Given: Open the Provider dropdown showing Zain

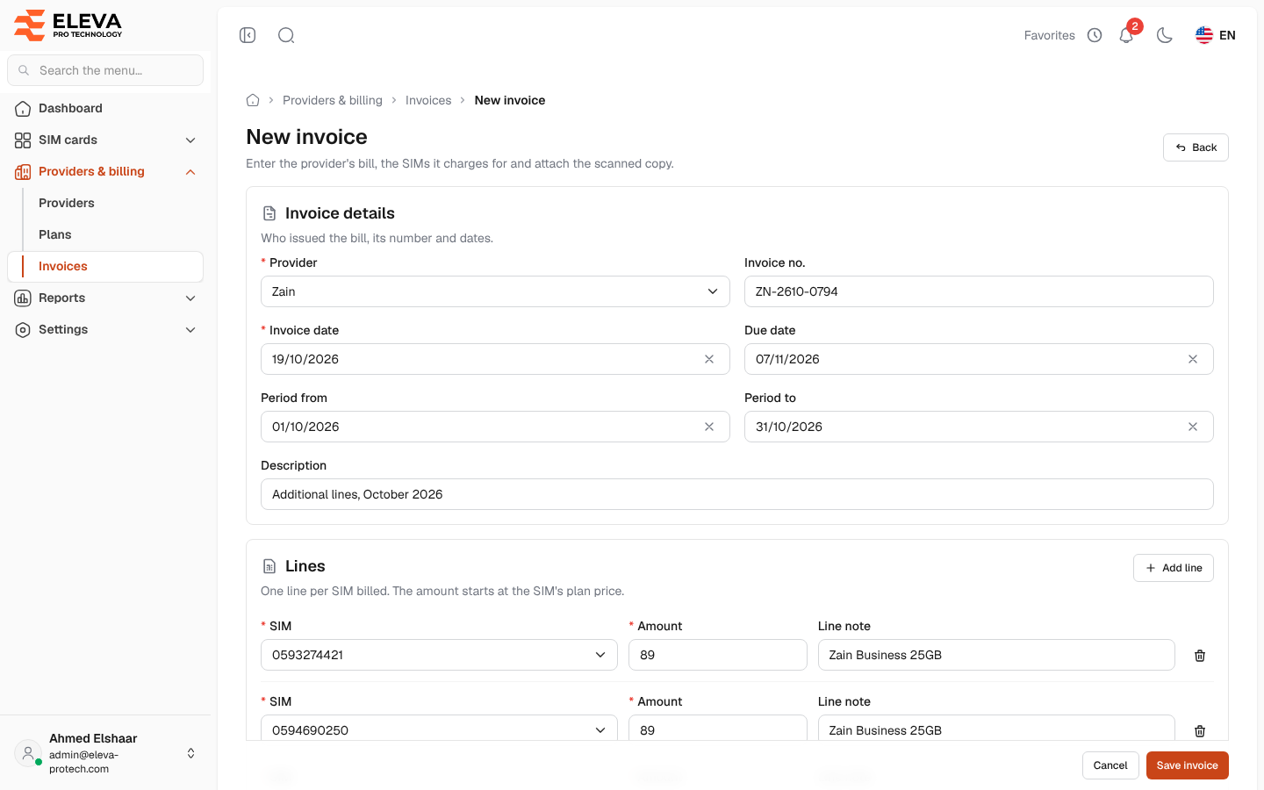Looking at the screenshot, I should [x=495, y=291].
